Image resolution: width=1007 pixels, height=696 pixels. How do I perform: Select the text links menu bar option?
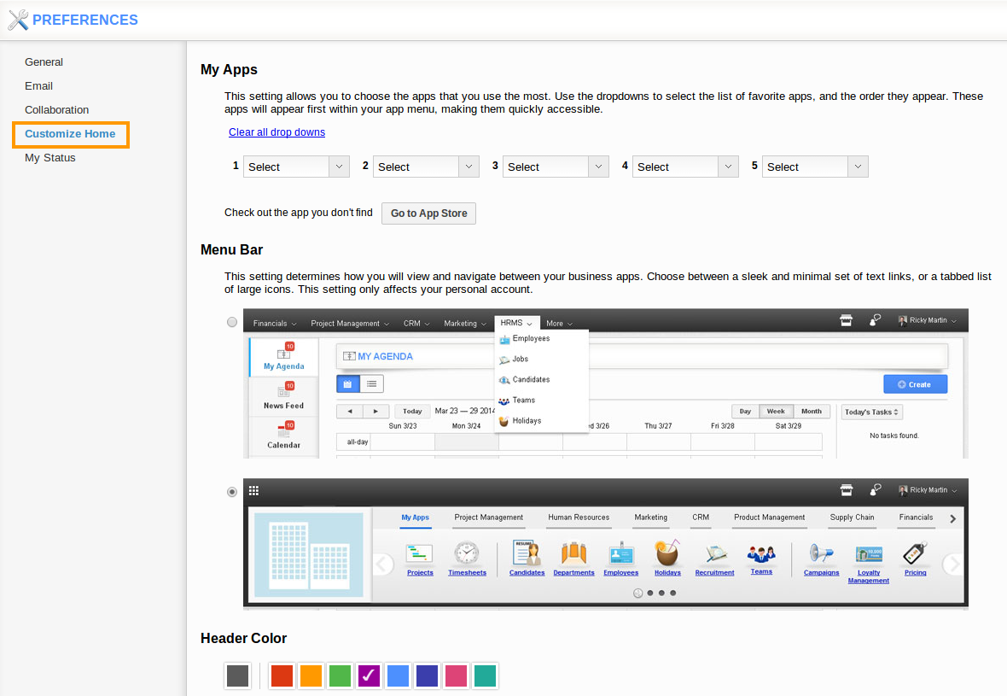pyautogui.click(x=232, y=322)
